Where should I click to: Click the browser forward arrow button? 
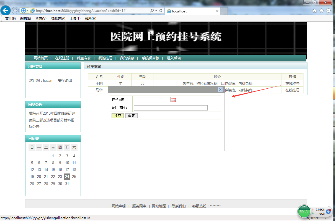(x=15, y=10)
